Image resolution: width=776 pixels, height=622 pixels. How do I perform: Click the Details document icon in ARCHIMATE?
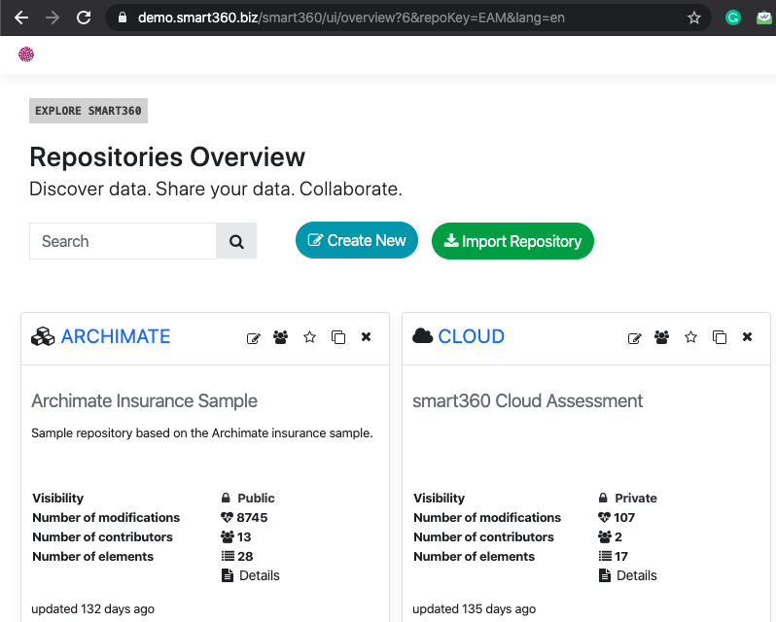coord(228,575)
